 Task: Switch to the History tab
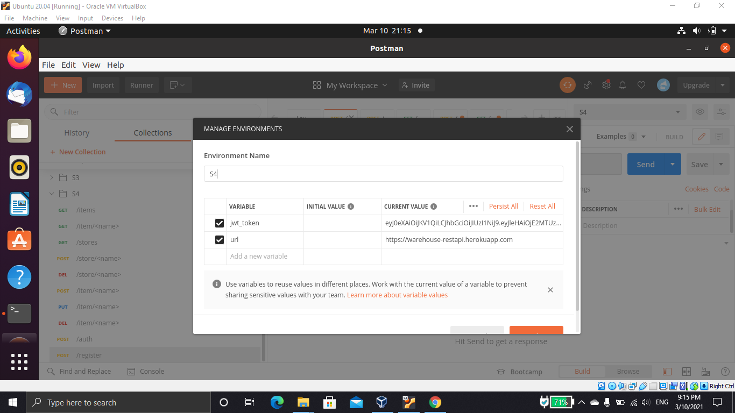pyautogui.click(x=76, y=132)
